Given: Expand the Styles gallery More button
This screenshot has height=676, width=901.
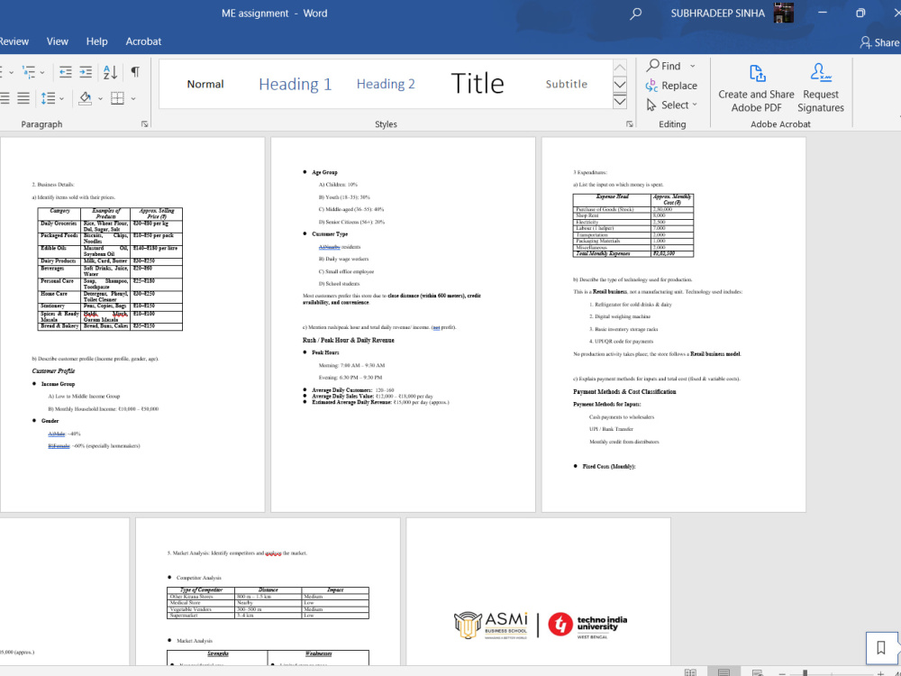Looking at the screenshot, I should point(620,102).
